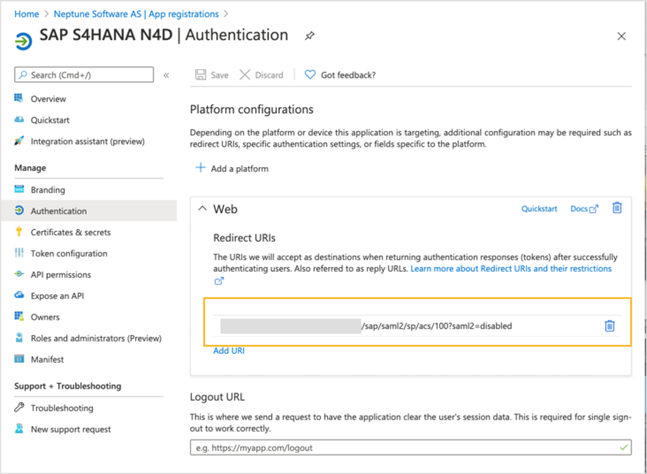The height and width of the screenshot is (474, 647).
Task: Collapse the Web platform section
Action: (x=203, y=209)
